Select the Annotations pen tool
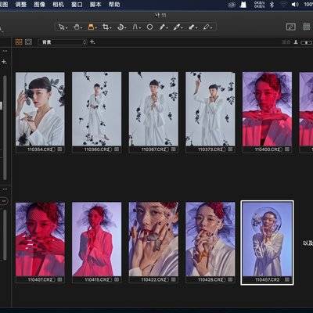Viewport: 313px width, 313px height. tap(207, 27)
